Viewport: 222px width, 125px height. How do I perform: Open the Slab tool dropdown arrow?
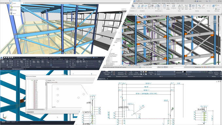coord(146,9)
